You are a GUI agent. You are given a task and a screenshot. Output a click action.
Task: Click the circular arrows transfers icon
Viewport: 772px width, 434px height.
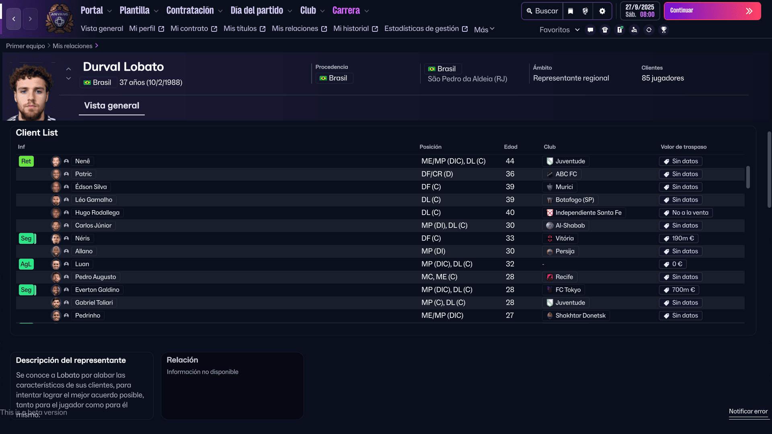pos(649,30)
